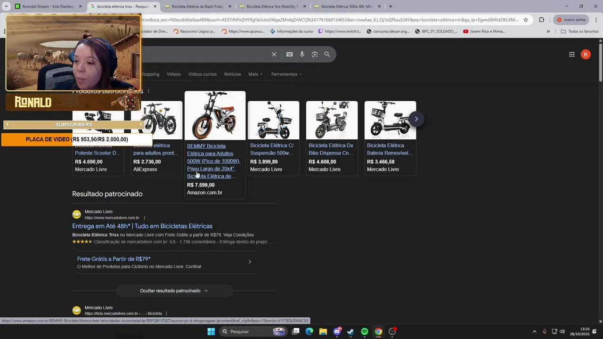Open Discord from the taskbar
This screenshot has height=339, width=603.
pyautogui.click(x=337, y=331)
